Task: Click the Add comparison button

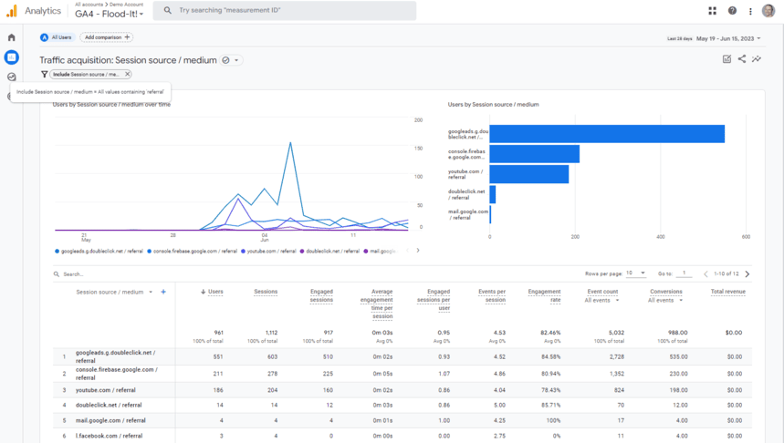Action: coord(107,37)
